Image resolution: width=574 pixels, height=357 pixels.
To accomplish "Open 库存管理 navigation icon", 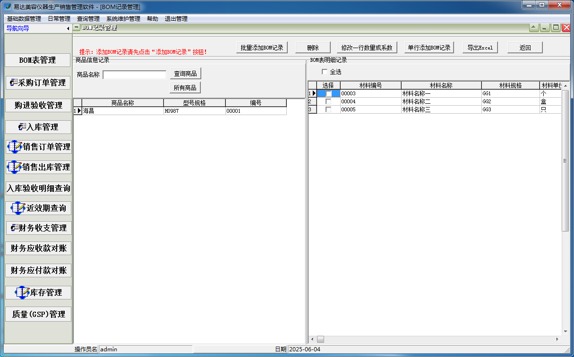I will pos(38,292).
